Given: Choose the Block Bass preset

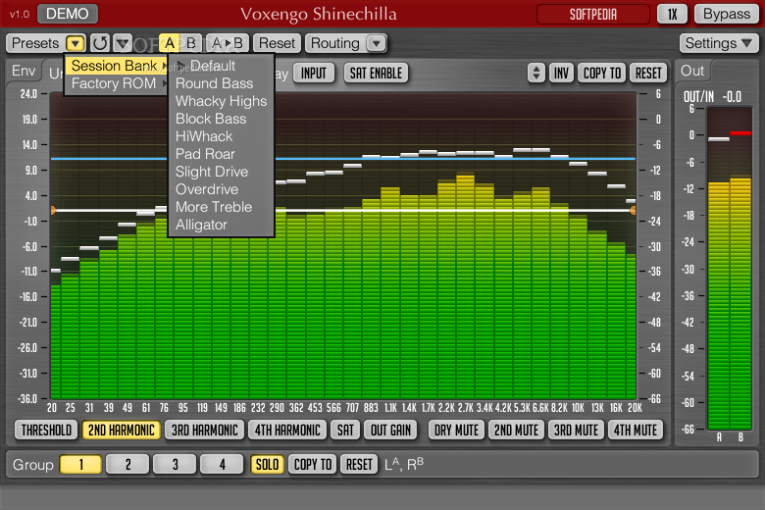Looking at the screenshot, I should [221, 119].
